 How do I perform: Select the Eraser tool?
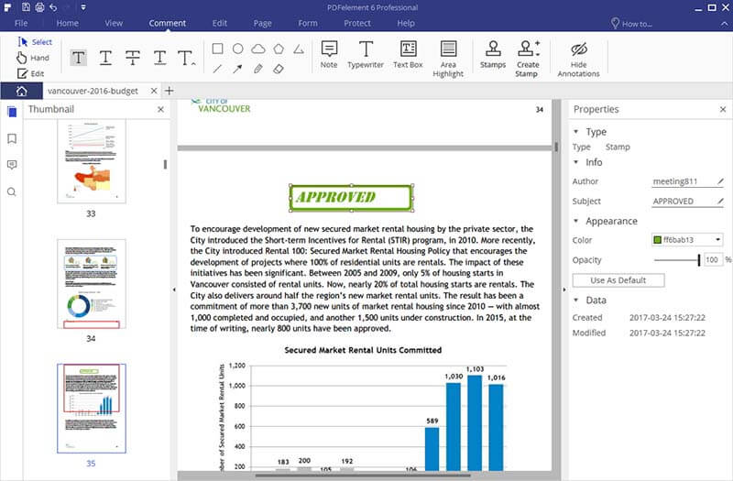click(x=279, y=70)
